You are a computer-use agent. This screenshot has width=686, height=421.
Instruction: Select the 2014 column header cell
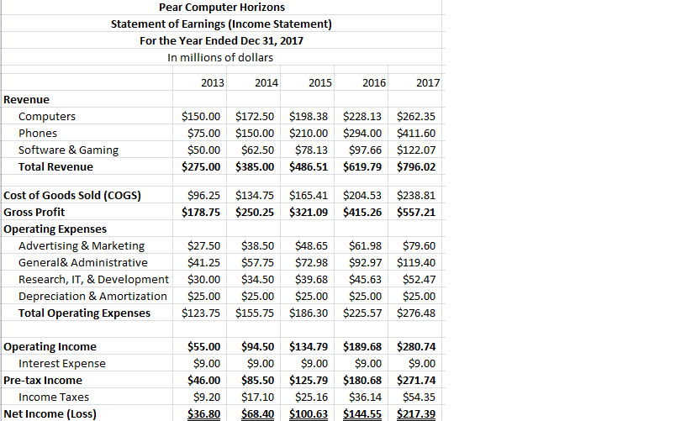coord(266,82)
